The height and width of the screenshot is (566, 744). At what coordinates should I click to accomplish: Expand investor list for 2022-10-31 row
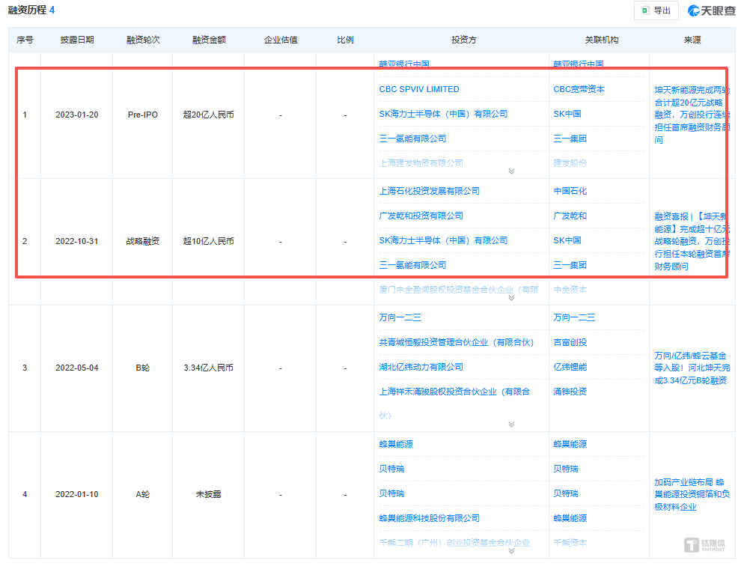pos(511,298)
